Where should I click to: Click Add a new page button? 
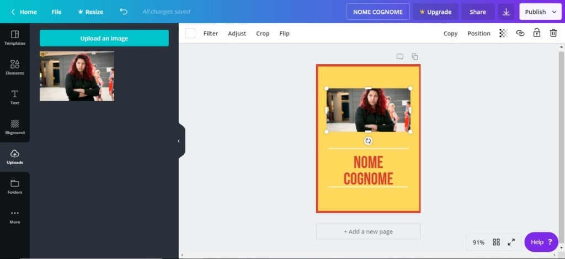368,231
